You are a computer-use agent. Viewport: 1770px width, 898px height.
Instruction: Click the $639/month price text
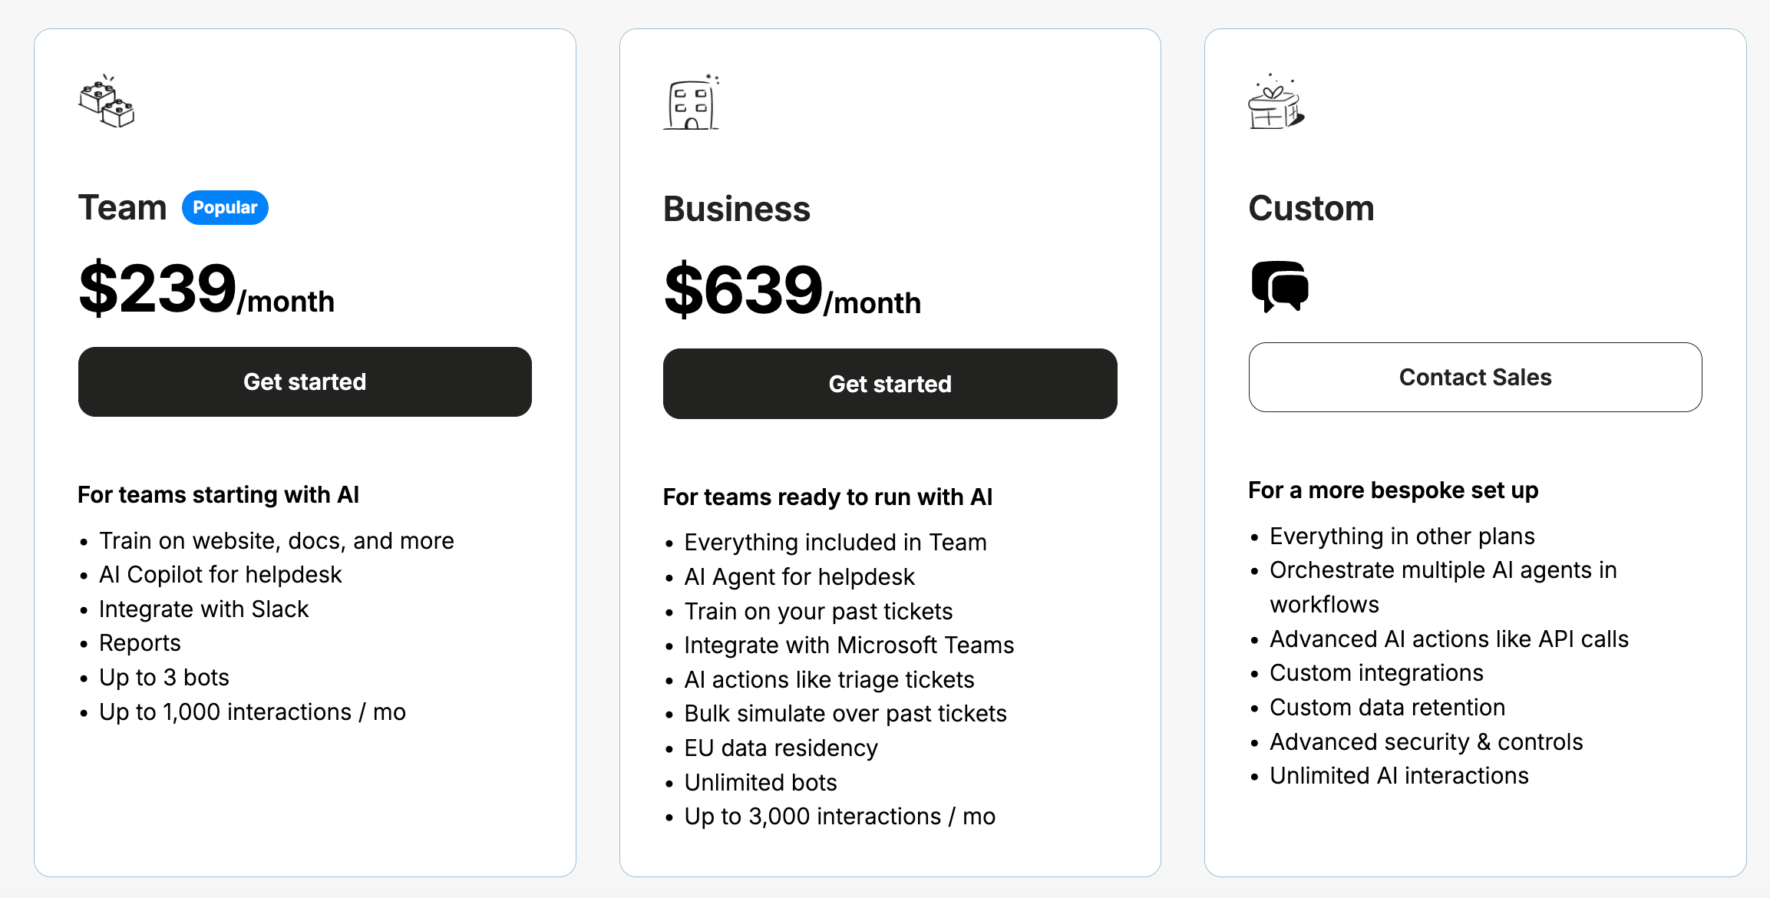(x=791, y=292)
